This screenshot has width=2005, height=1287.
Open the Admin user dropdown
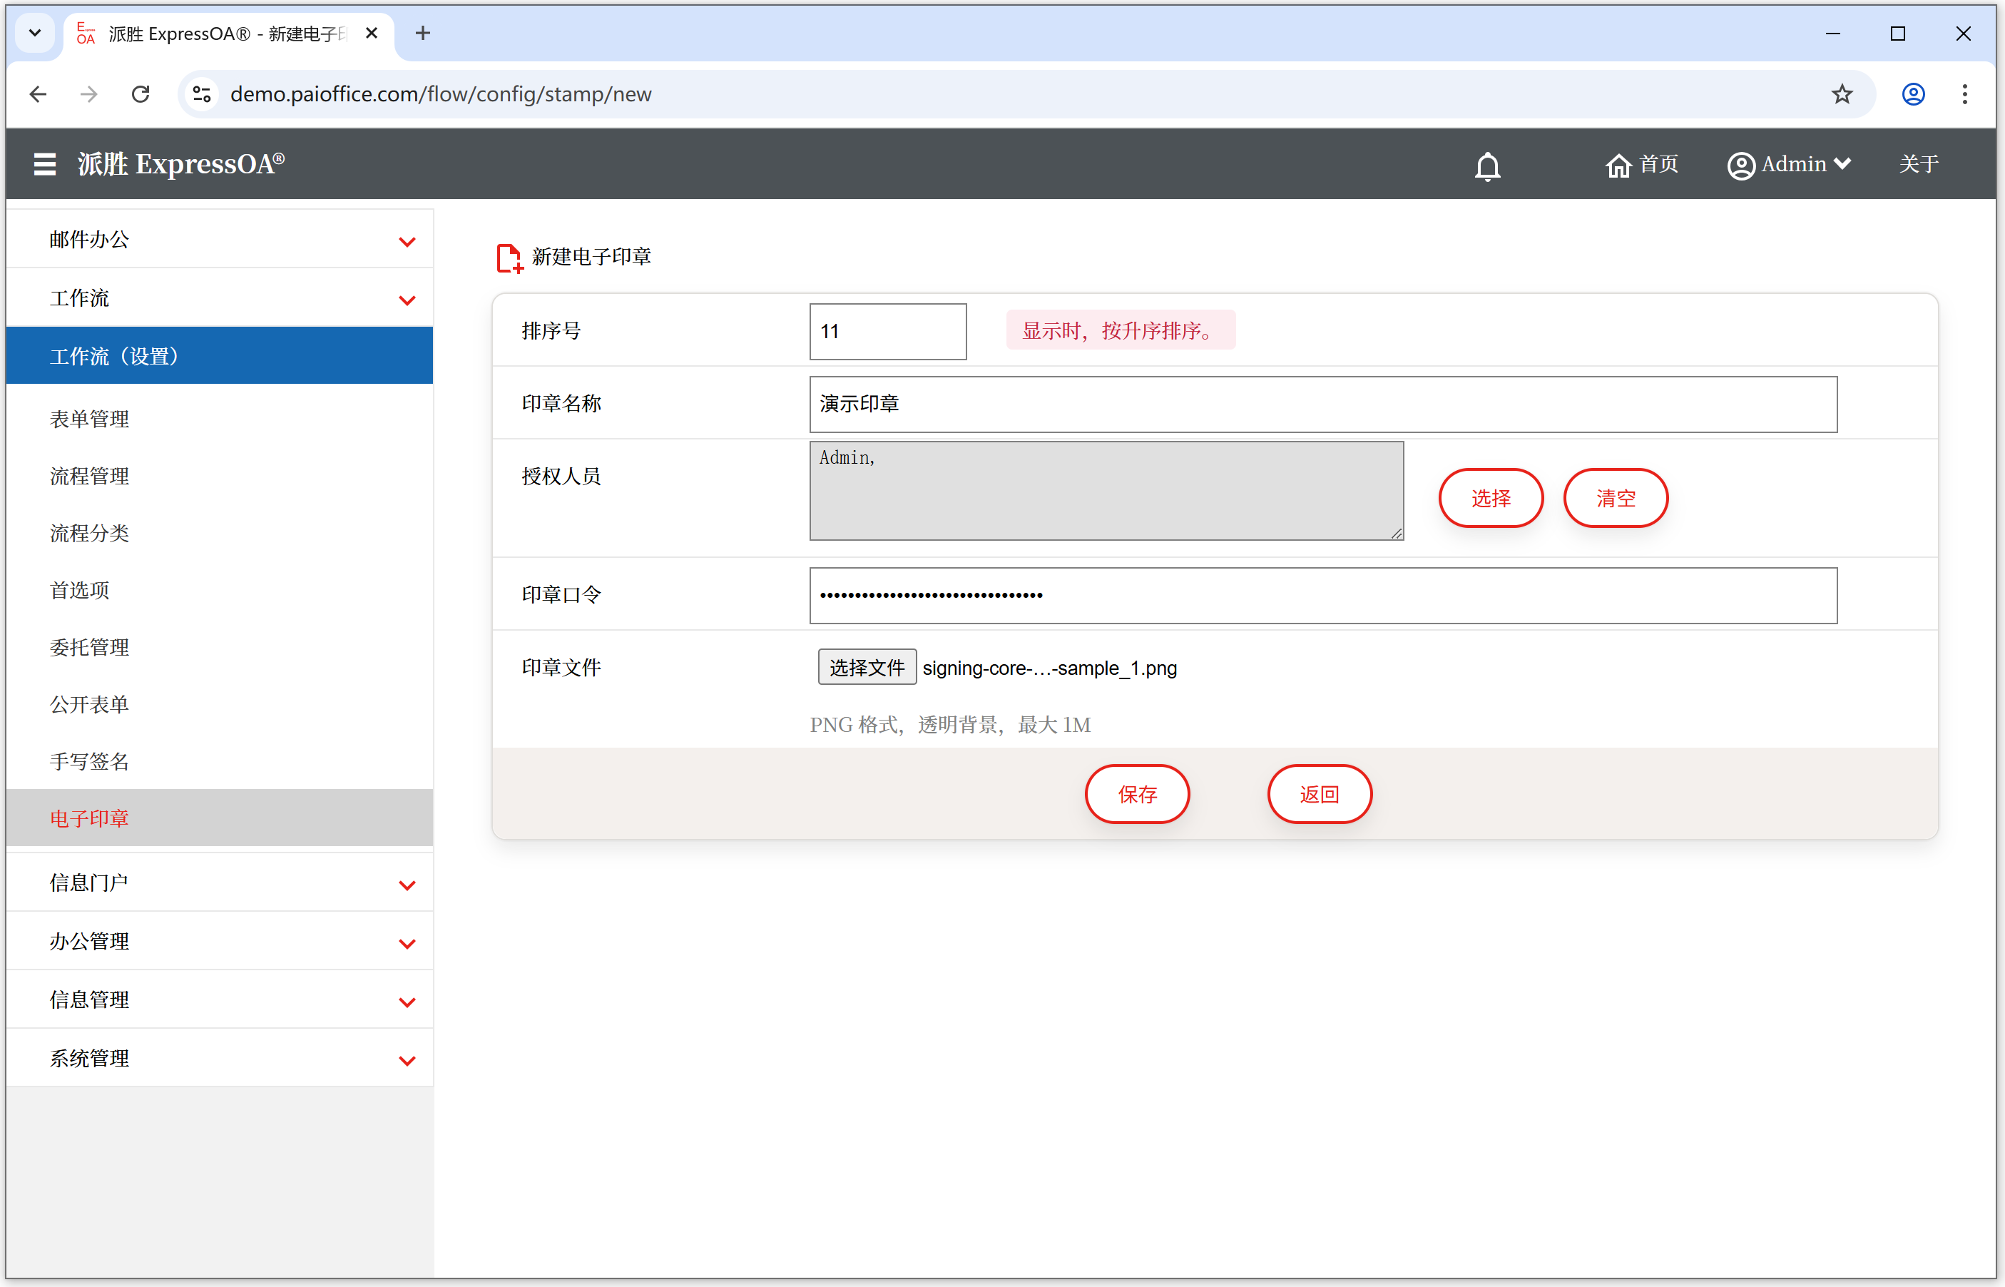pyautogui.click(x=1790, y=165)
